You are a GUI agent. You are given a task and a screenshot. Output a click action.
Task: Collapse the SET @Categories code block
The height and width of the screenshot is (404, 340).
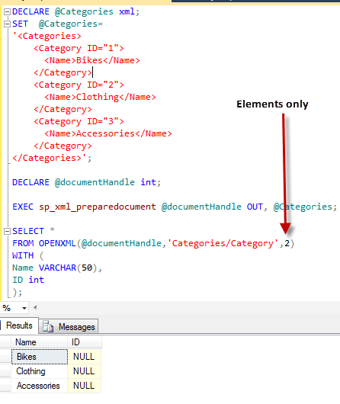click(7, 24)
